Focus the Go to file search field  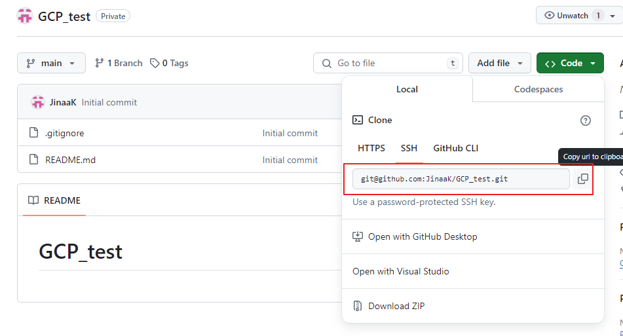388,63
